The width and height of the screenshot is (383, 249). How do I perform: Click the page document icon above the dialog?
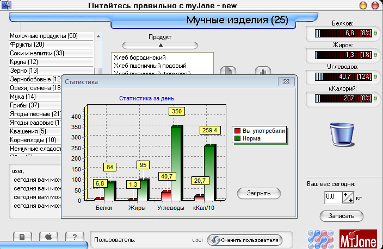pos(228,72)
